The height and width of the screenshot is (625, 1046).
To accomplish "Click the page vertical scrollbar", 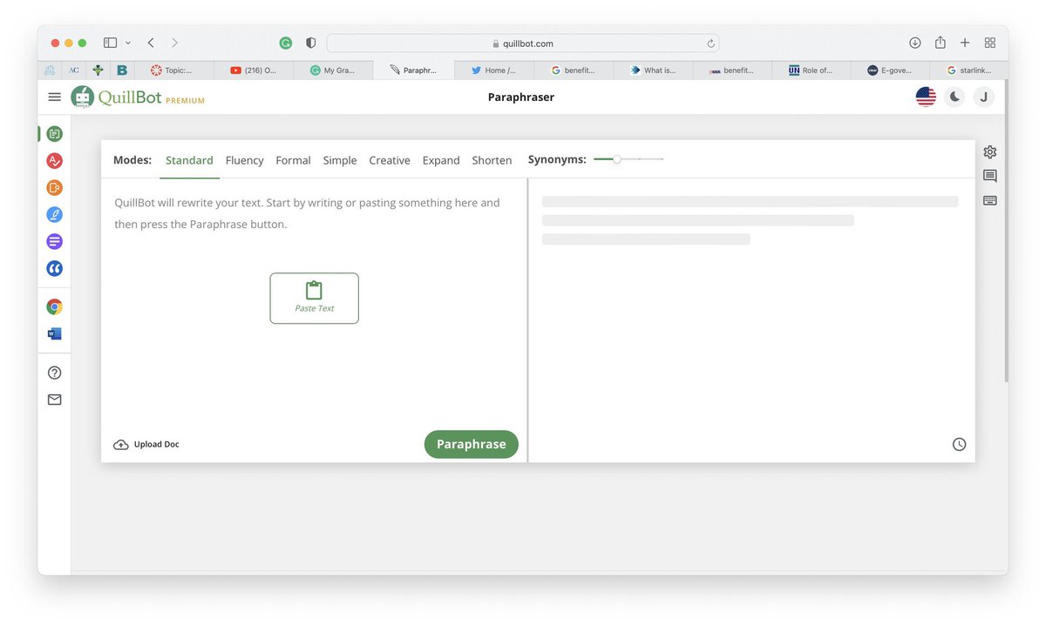I will pyautogui.click(x=1005, y=231).
